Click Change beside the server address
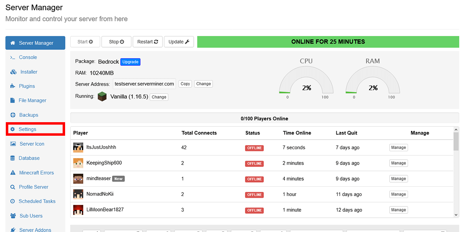This screenshot has height=232, width=465. click(x=203, y=84)
